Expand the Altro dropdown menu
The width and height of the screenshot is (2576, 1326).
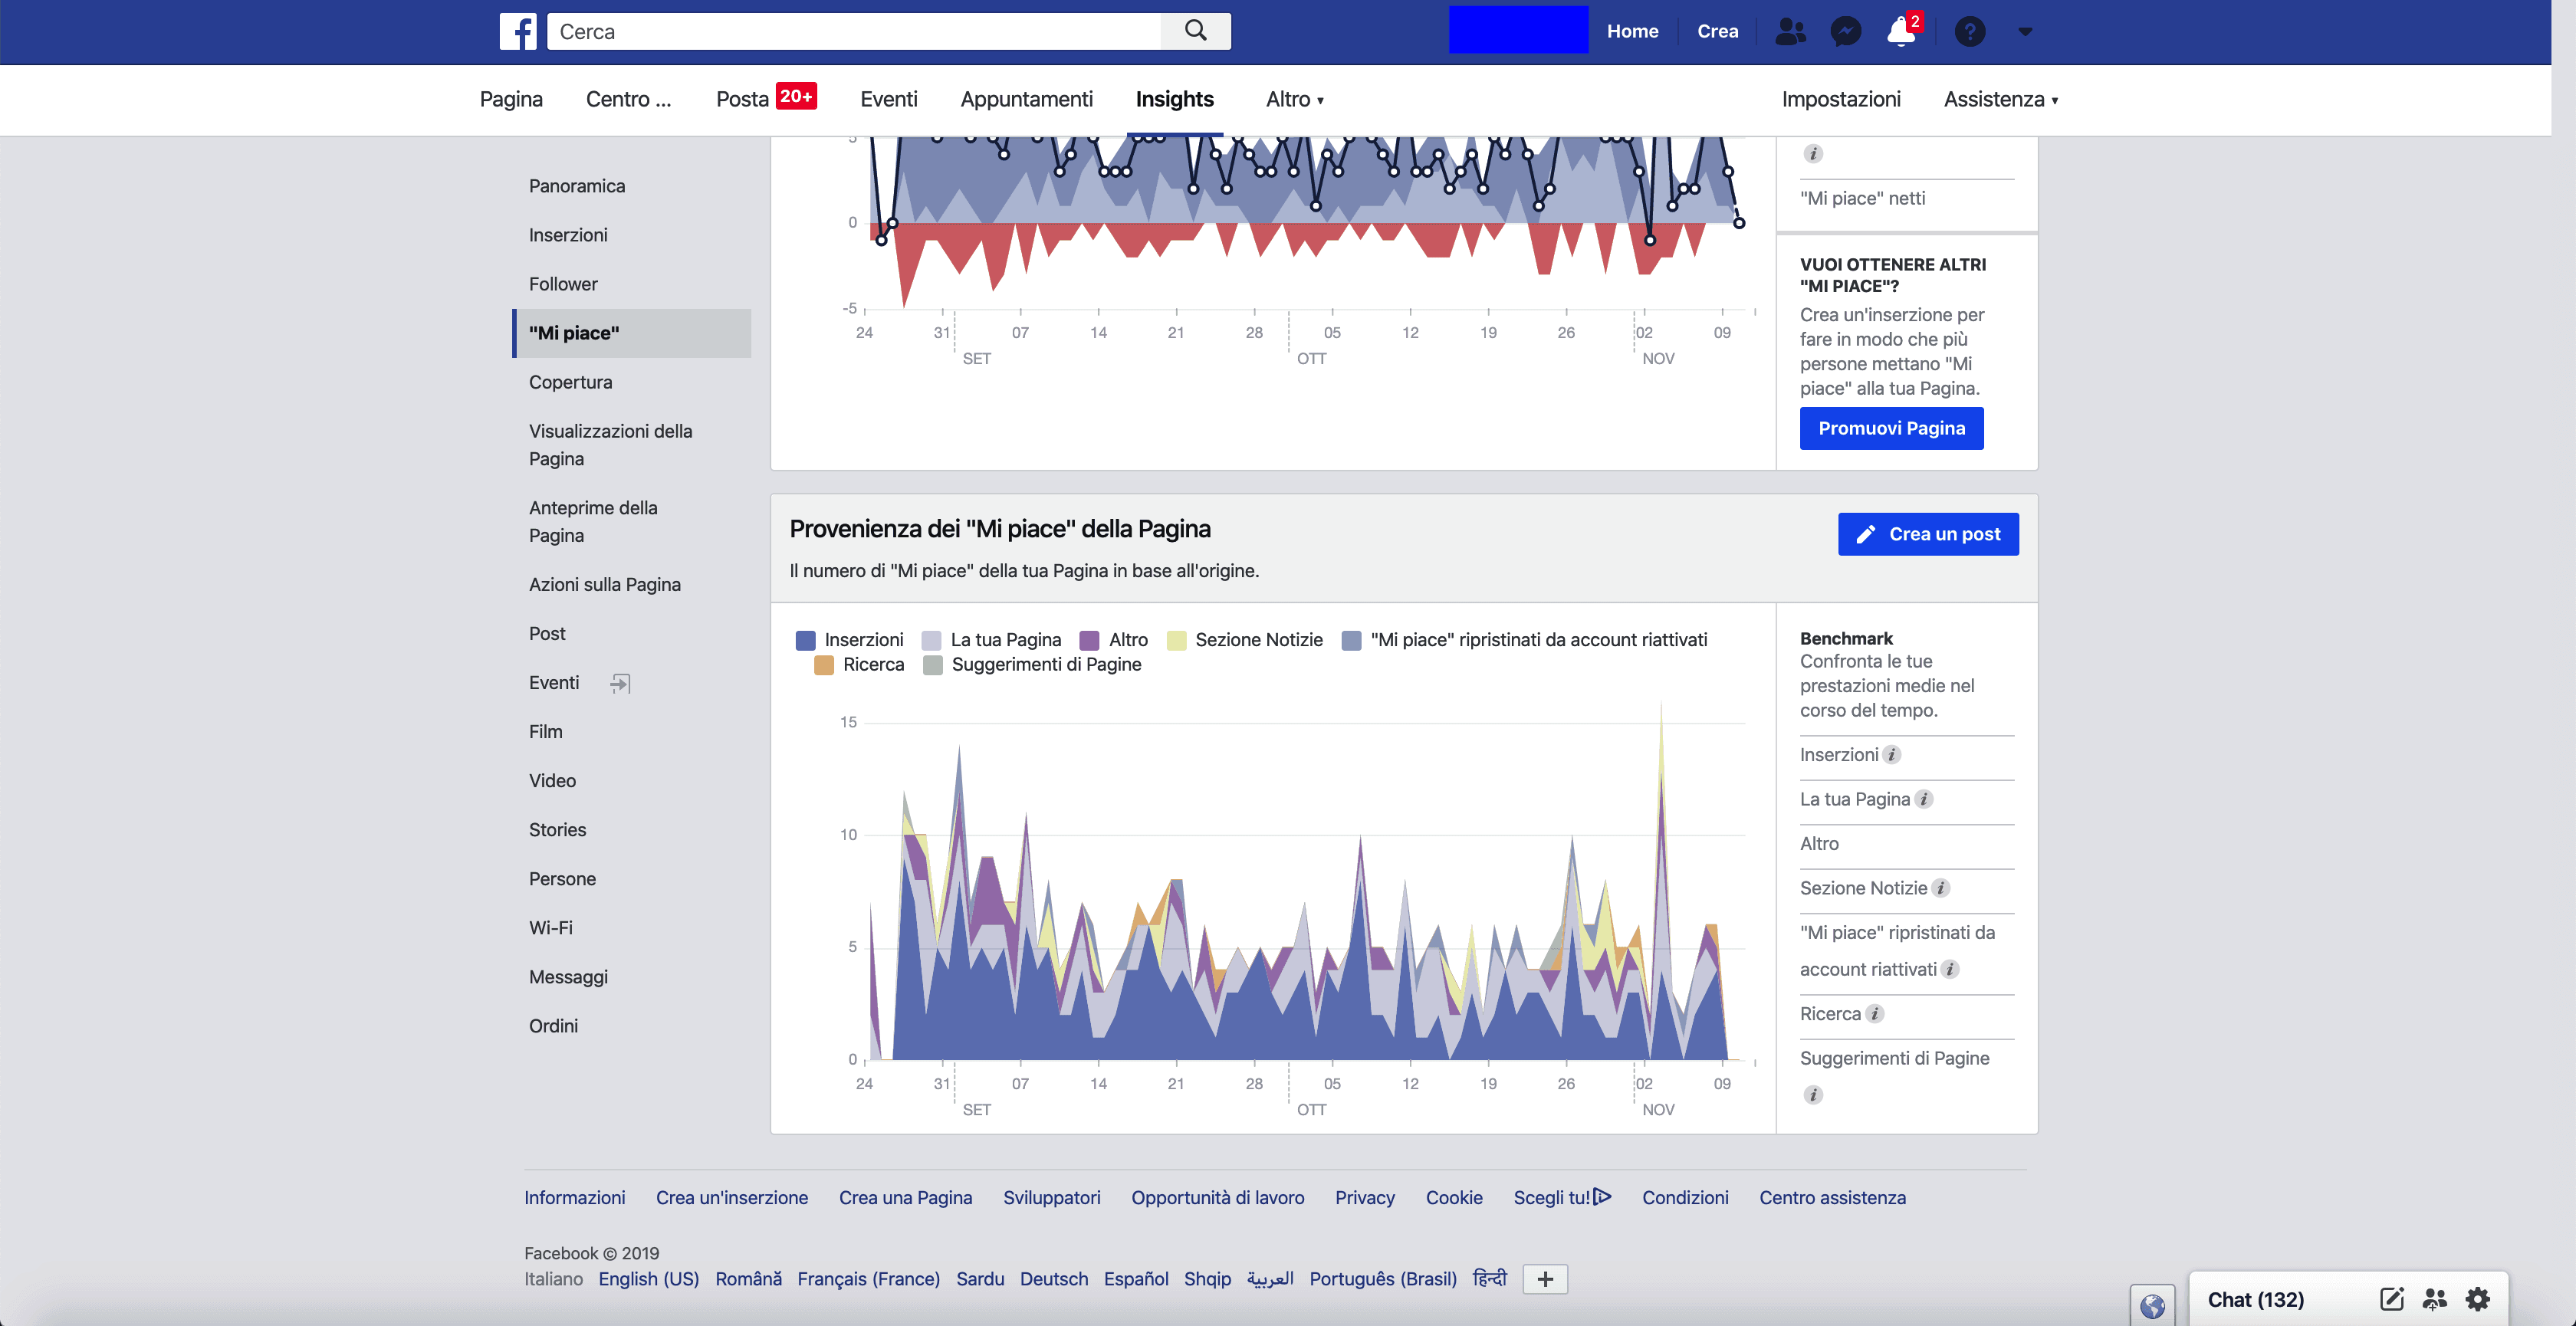(1294, 99)
